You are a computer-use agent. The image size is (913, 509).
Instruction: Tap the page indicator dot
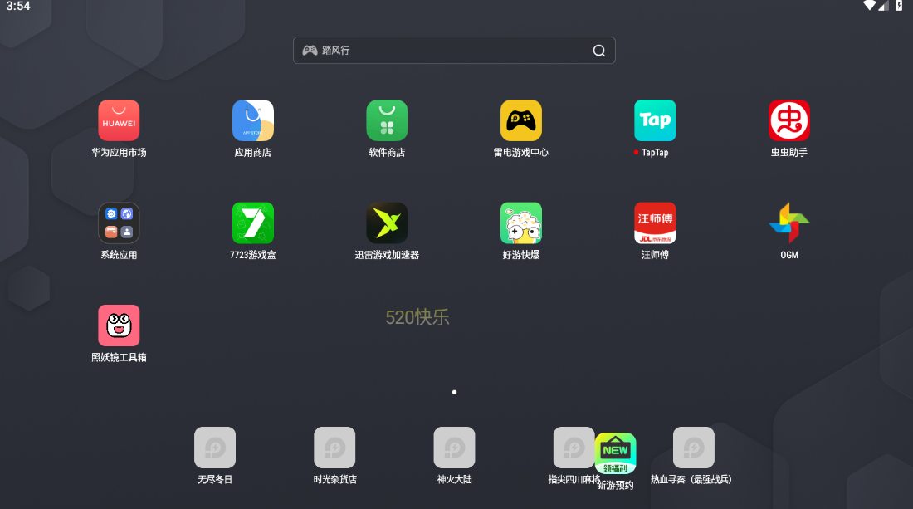(455, 392)
